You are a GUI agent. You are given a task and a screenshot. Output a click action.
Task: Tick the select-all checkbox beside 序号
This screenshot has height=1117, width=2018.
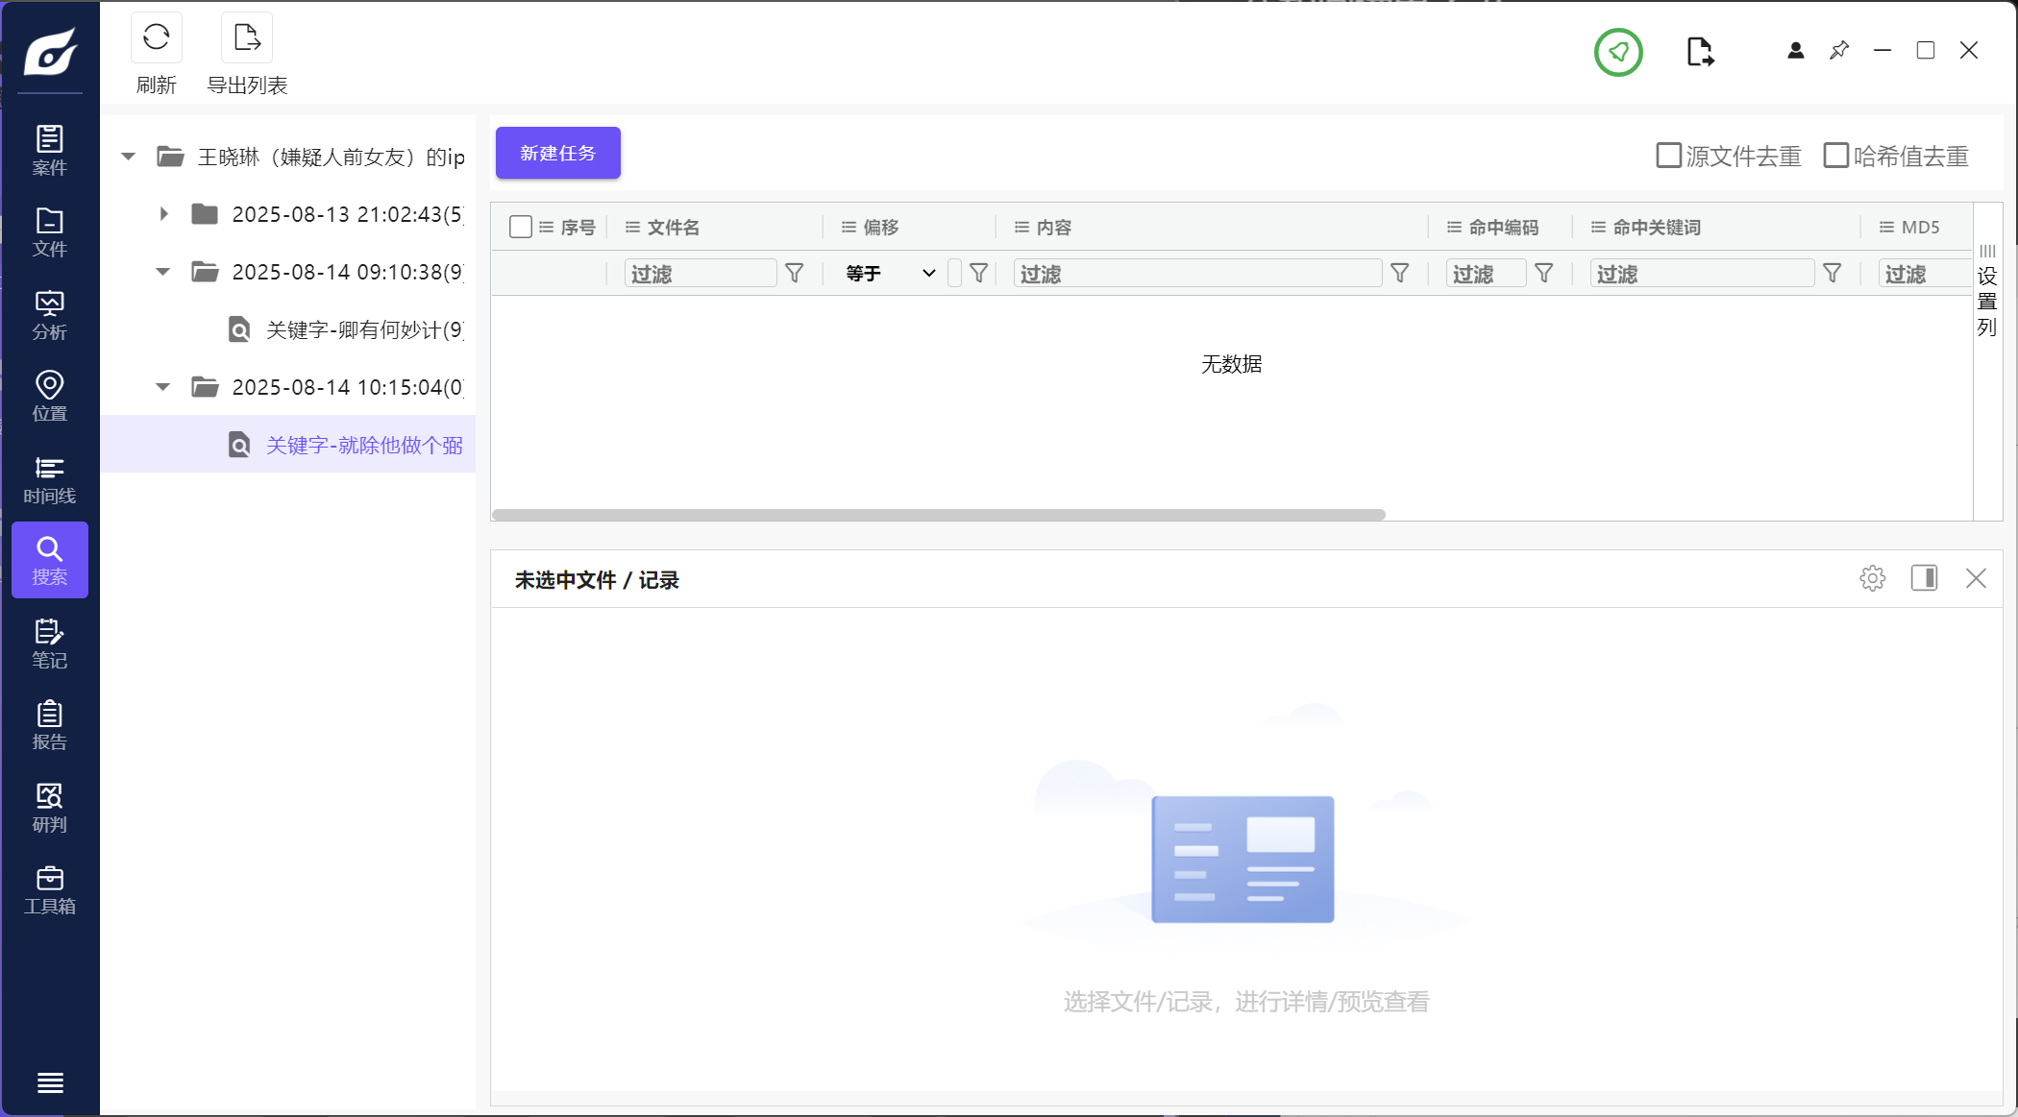click(x=520, y=227)
